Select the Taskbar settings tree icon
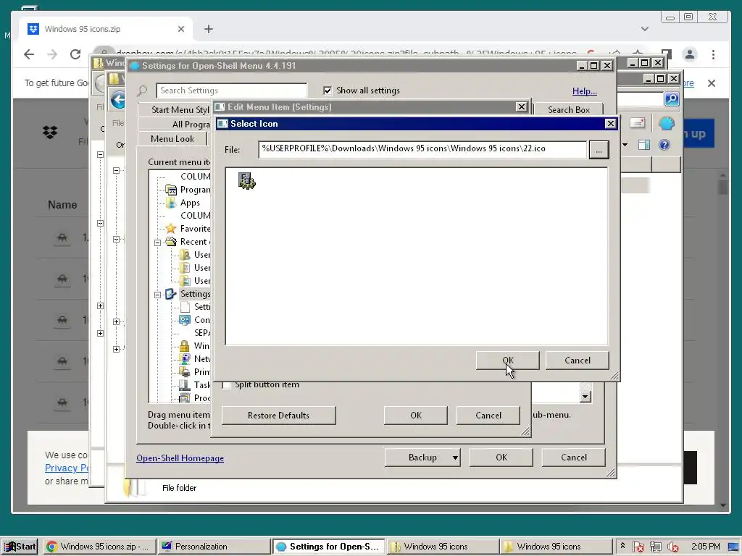 pyautogui.click(x=185, y=385)
